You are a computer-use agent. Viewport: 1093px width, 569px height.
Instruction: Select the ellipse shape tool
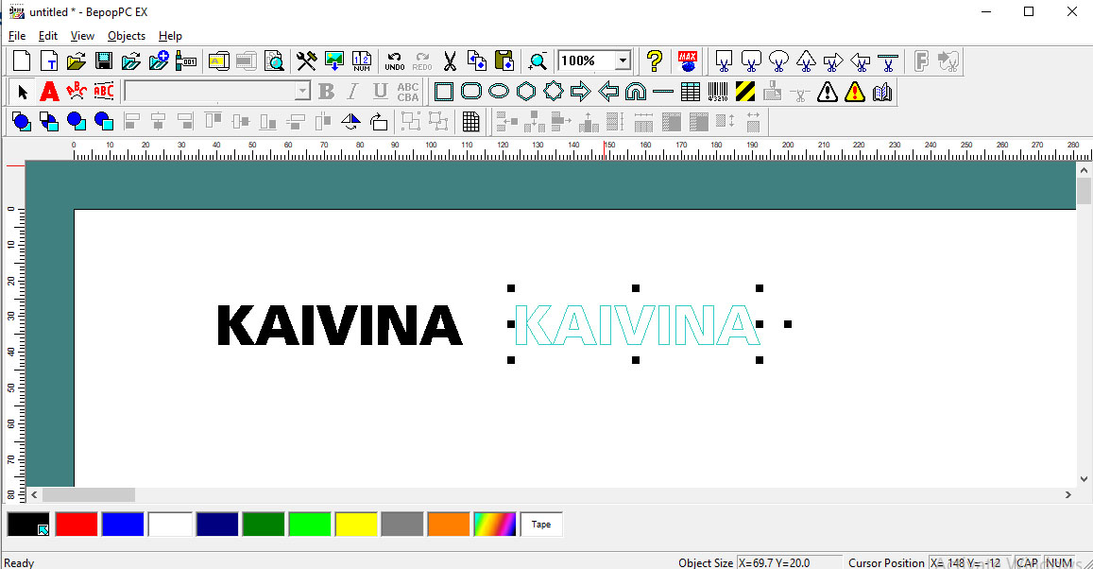(499, 92)
